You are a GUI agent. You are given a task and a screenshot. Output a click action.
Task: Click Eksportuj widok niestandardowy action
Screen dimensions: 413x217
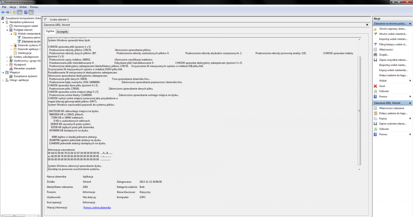tap(393, 65)
